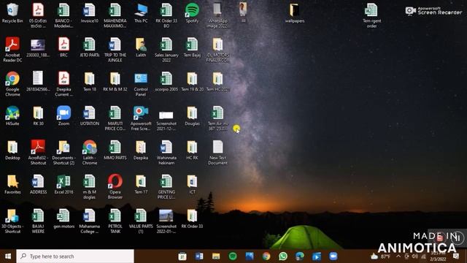Open the RK 30 folder
The image size is (467, 263).
click(x=38, y=115)
